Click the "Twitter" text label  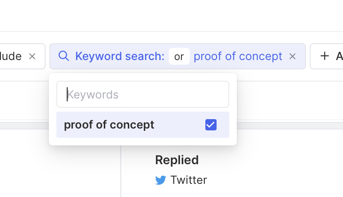(188, 180)
